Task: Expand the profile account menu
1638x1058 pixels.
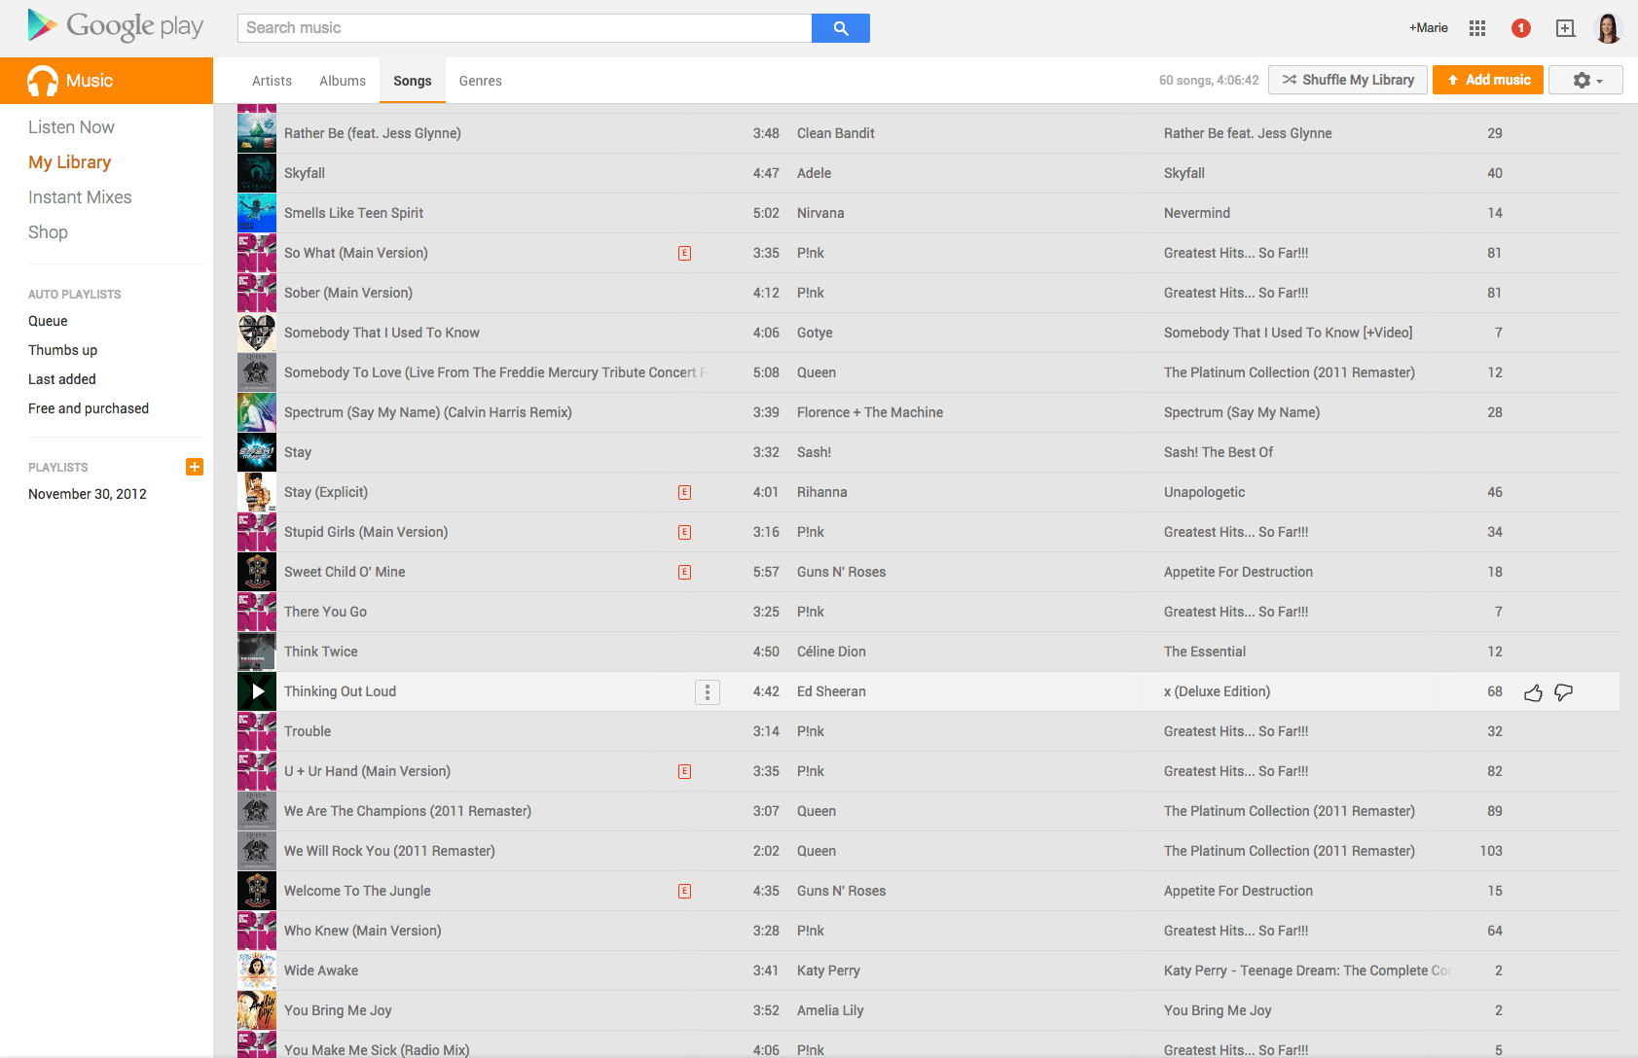Action: (1607, 27)
